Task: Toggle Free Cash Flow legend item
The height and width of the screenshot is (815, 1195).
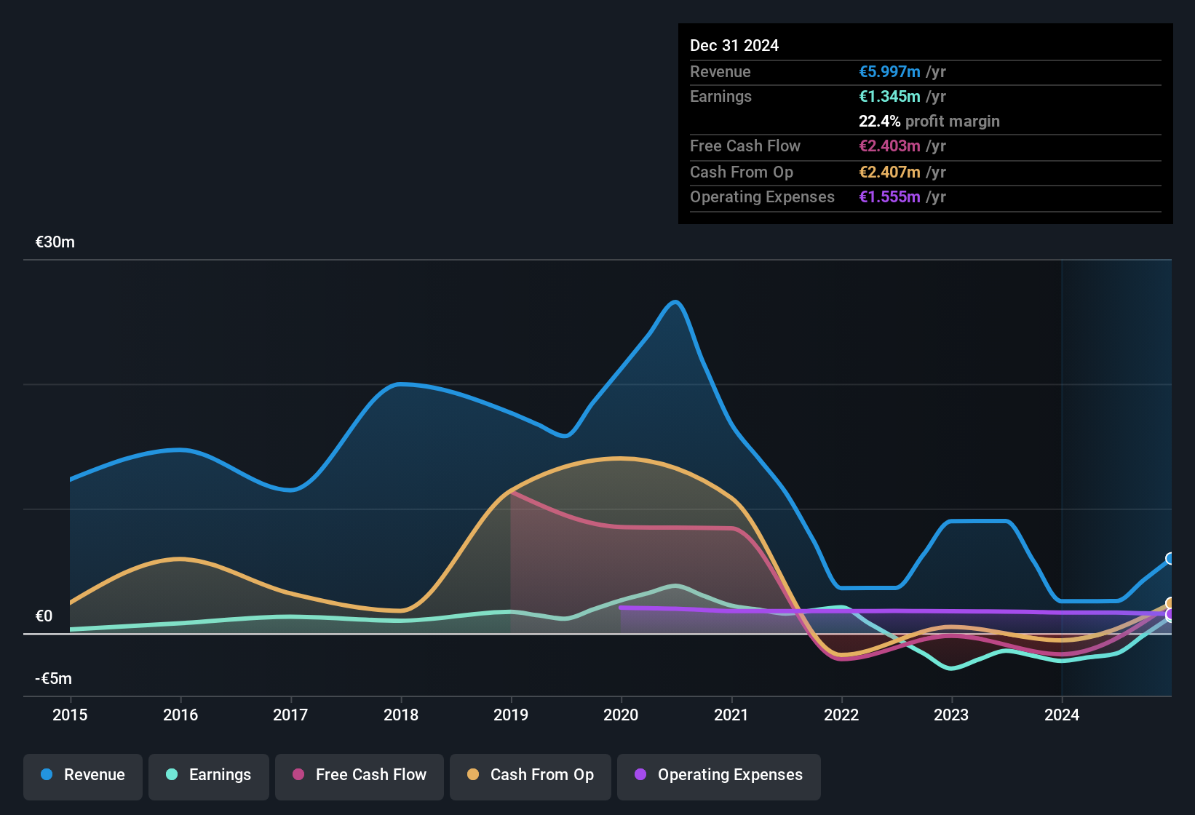Action: coord(360,775)
